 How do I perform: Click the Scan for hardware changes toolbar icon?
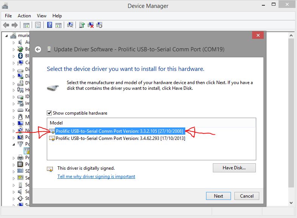pyautogui.click(x=70, y=25)
